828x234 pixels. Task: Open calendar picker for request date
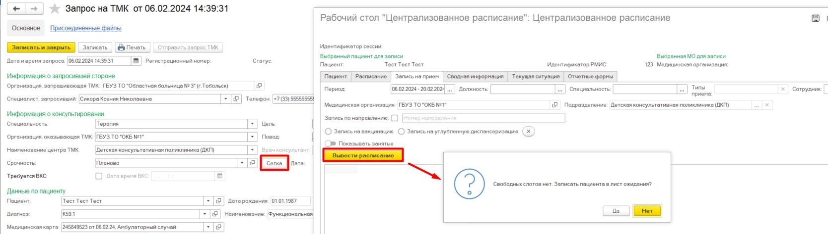136,61
